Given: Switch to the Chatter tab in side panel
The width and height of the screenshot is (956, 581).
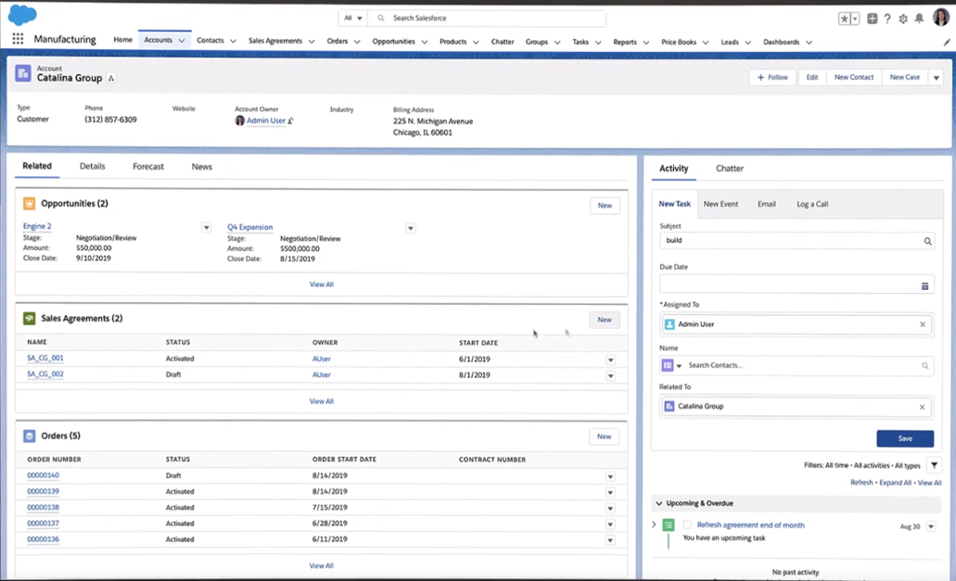Looking at the screenshot, I should coord(730,169).
